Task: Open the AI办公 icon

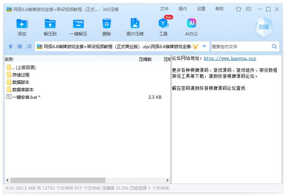Action: click(192, 23)
